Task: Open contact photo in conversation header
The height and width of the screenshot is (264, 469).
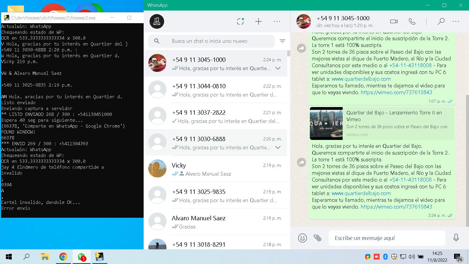Action: pyautogui.click(x=303, y=21)
